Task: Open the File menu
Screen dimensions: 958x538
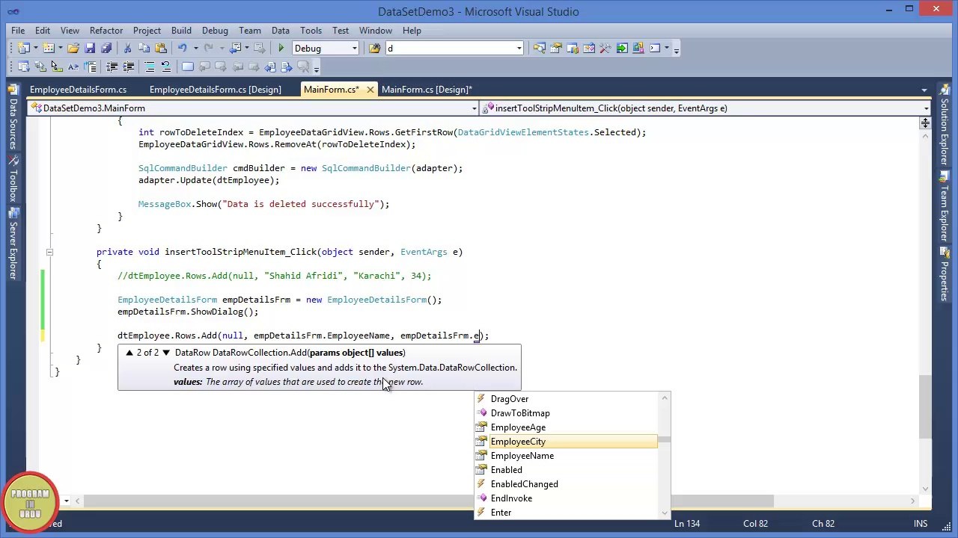Action: coord(18,31)
